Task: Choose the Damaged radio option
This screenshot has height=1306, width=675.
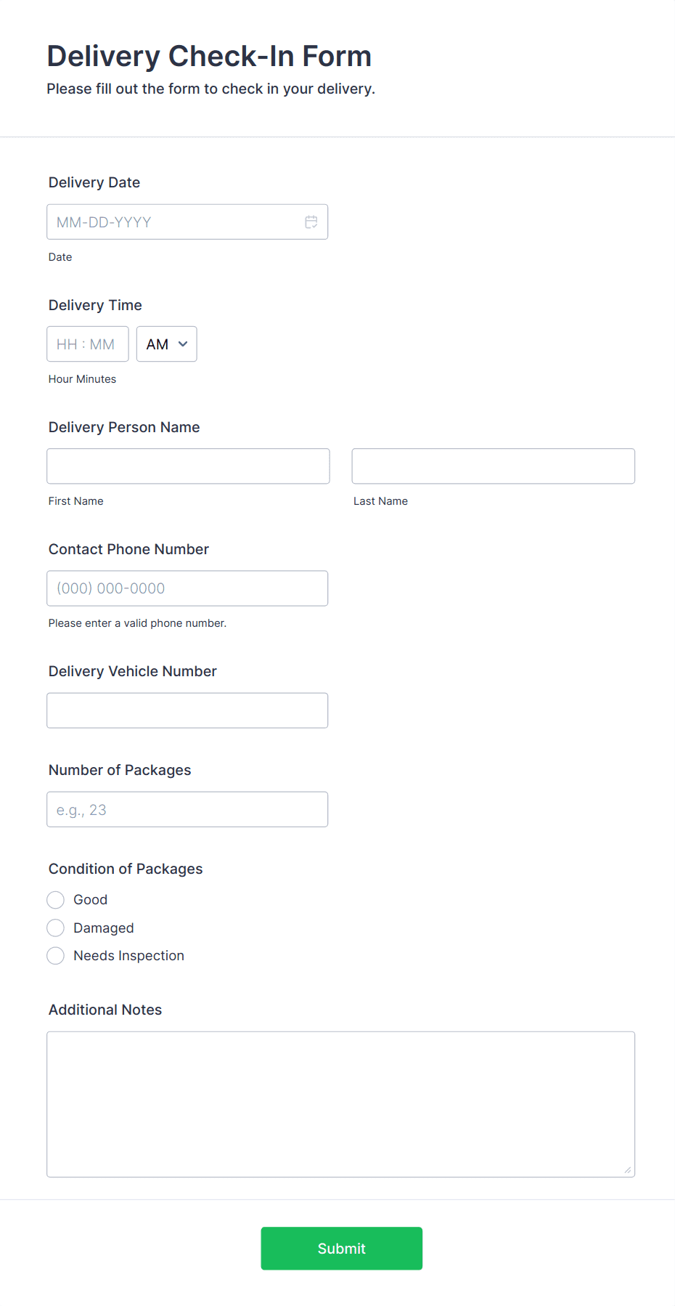Action: point(56,928)
